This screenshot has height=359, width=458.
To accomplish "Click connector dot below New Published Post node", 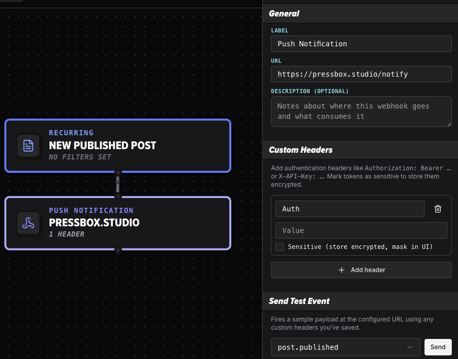I will point(117,173).
